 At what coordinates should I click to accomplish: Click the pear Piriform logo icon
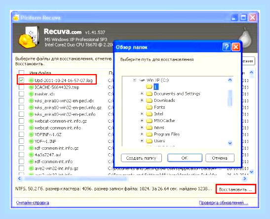tap(245, 38)
